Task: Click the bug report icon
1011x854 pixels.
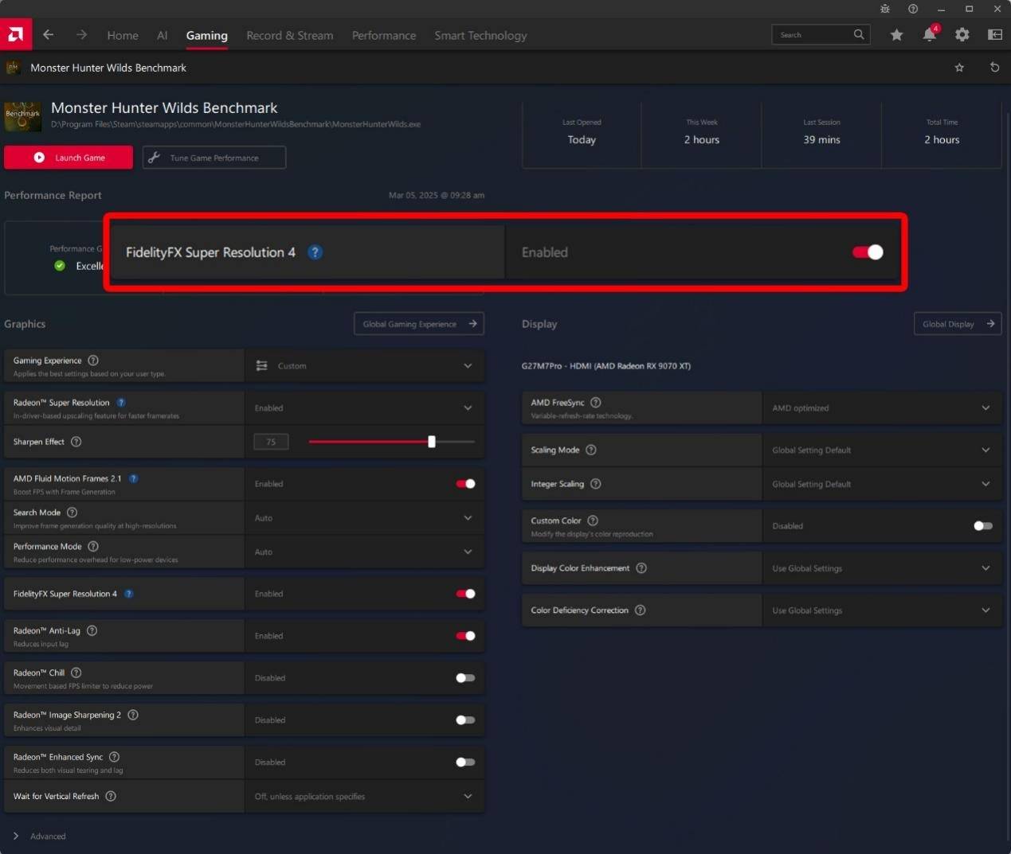Action: (885, 9)
